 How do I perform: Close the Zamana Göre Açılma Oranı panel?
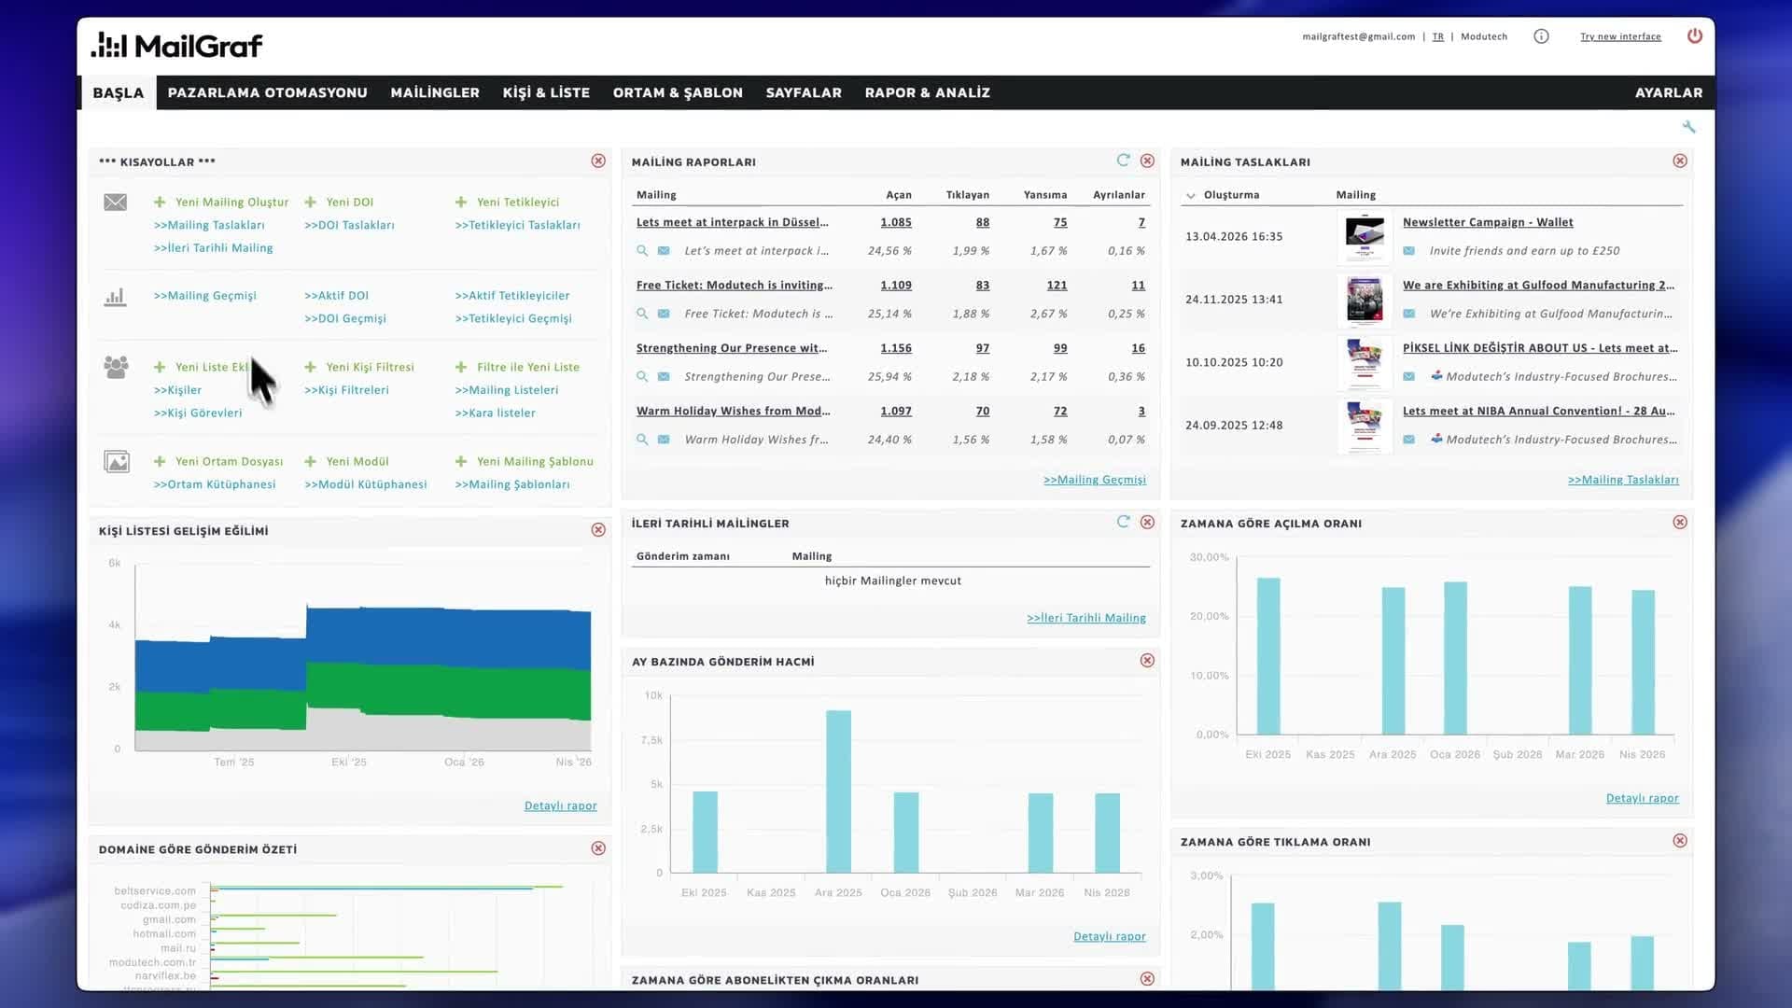[x=1680, y=523]
